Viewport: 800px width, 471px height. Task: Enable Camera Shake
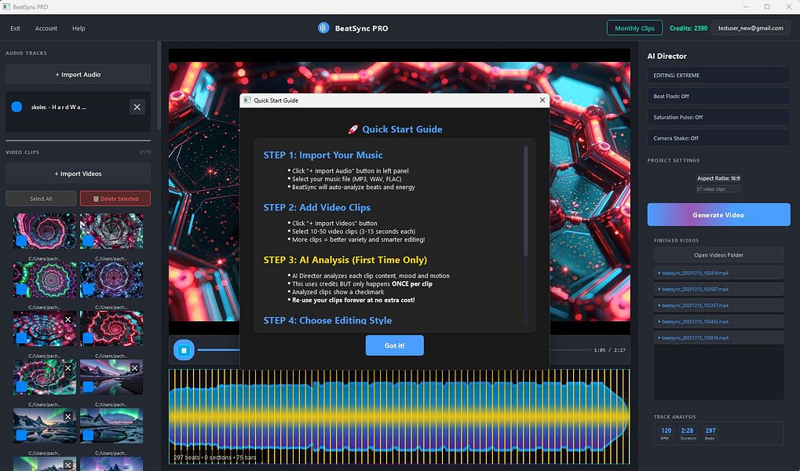[718, 137]
